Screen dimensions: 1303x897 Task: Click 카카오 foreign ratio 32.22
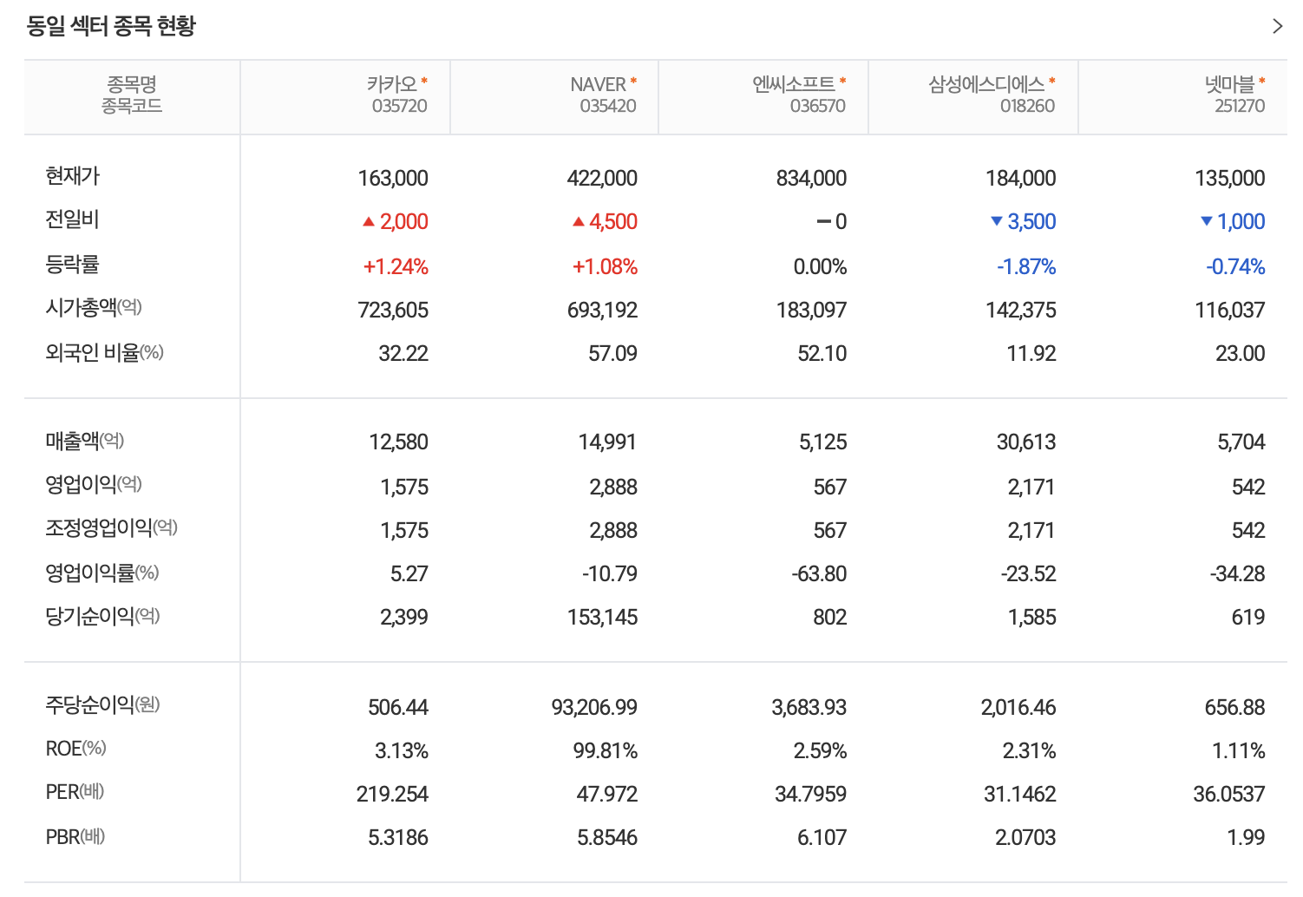[403, 353]
